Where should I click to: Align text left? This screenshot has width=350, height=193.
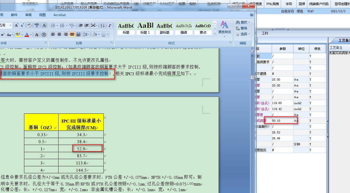pyautogui.click(x=53, y=34)
